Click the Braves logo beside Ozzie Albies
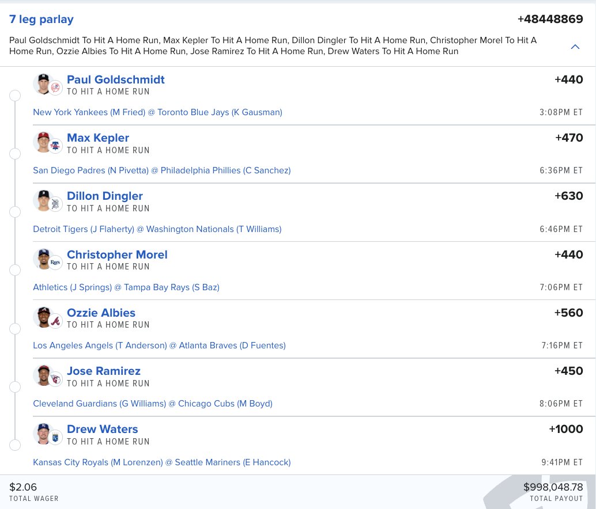Screen dimensions: 596x509 click(x=55, y=321)
